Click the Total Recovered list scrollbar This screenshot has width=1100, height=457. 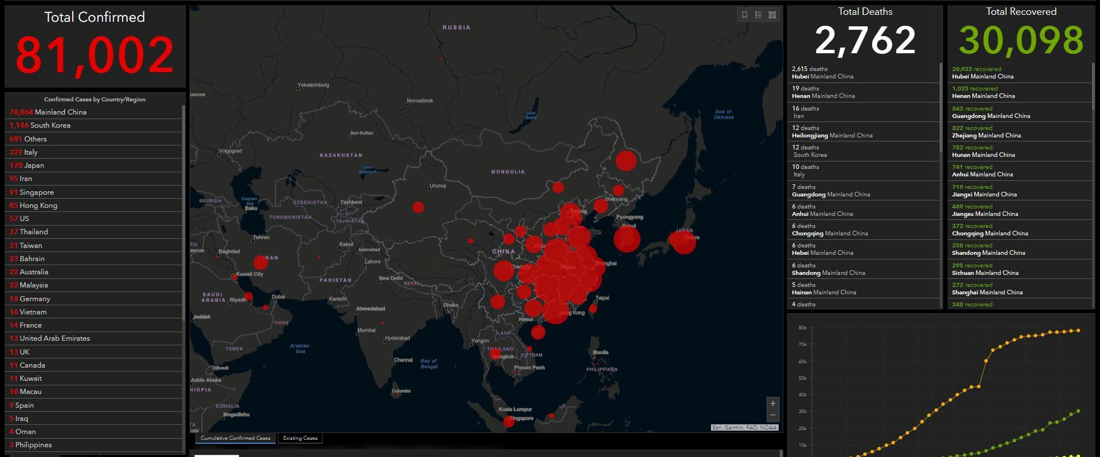pyautogui.click(x=1093, y=86)
